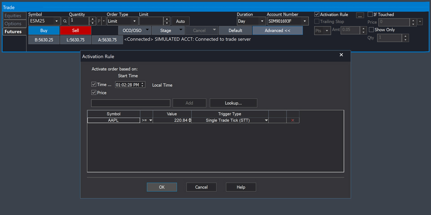Image resolution: width=431 pixels, height=215 pixels.
Task: Click Cancel in Activation Rule dialog
Action: 201,187
